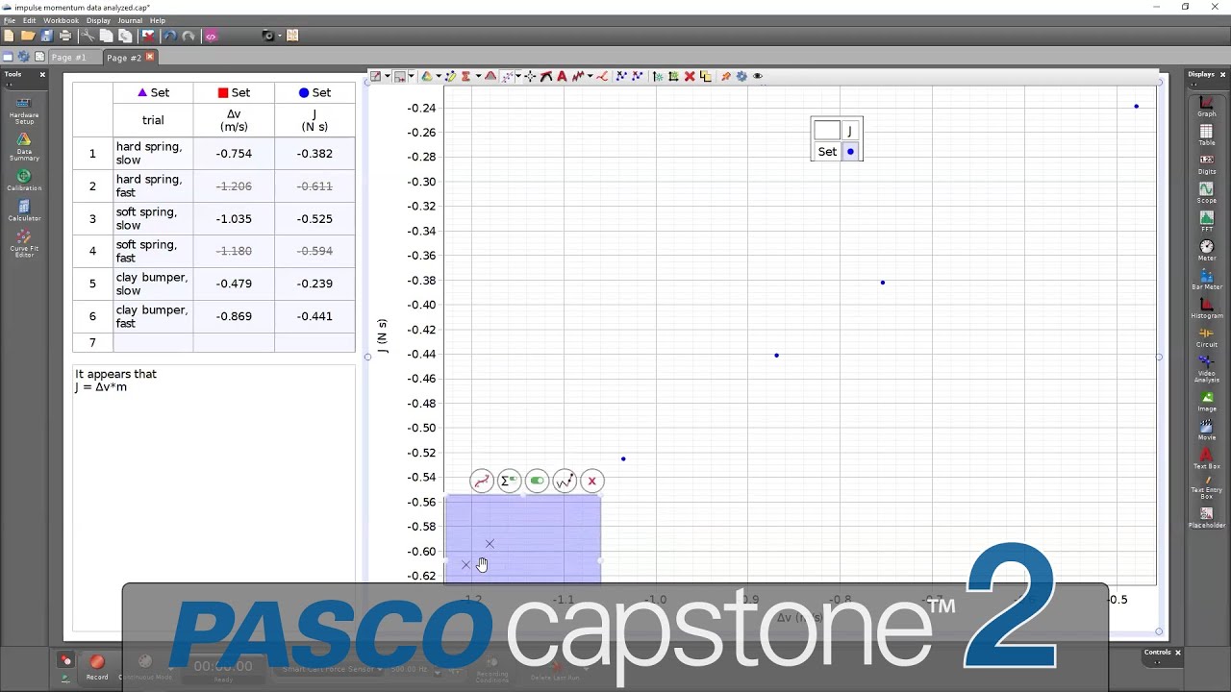Click the red X remove element icon
The image size is (1231, 692).
click(690, 76)
